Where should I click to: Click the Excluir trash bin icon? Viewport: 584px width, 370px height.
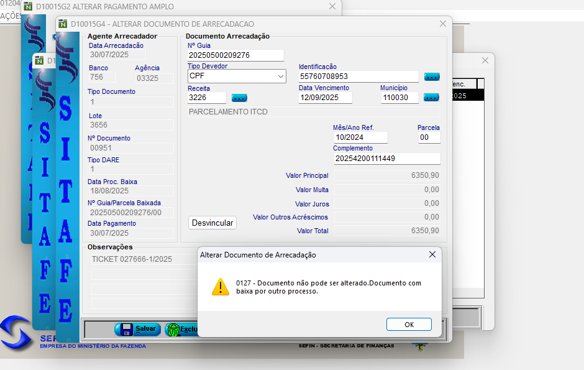173,330
